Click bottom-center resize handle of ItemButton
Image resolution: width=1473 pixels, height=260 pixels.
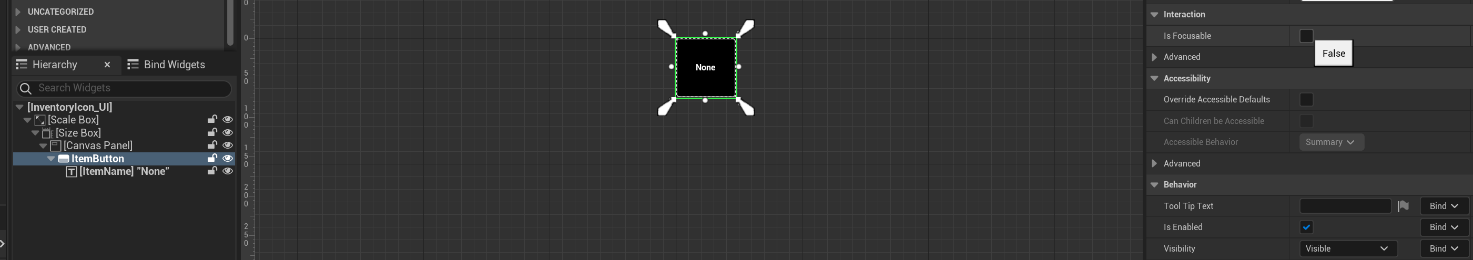[705, 100]
